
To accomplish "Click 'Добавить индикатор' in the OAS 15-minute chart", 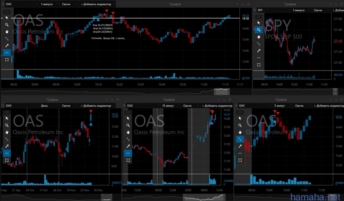I will [x=217, y=106].
